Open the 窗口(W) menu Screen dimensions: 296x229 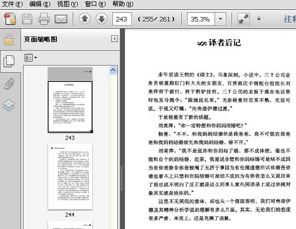95,4
